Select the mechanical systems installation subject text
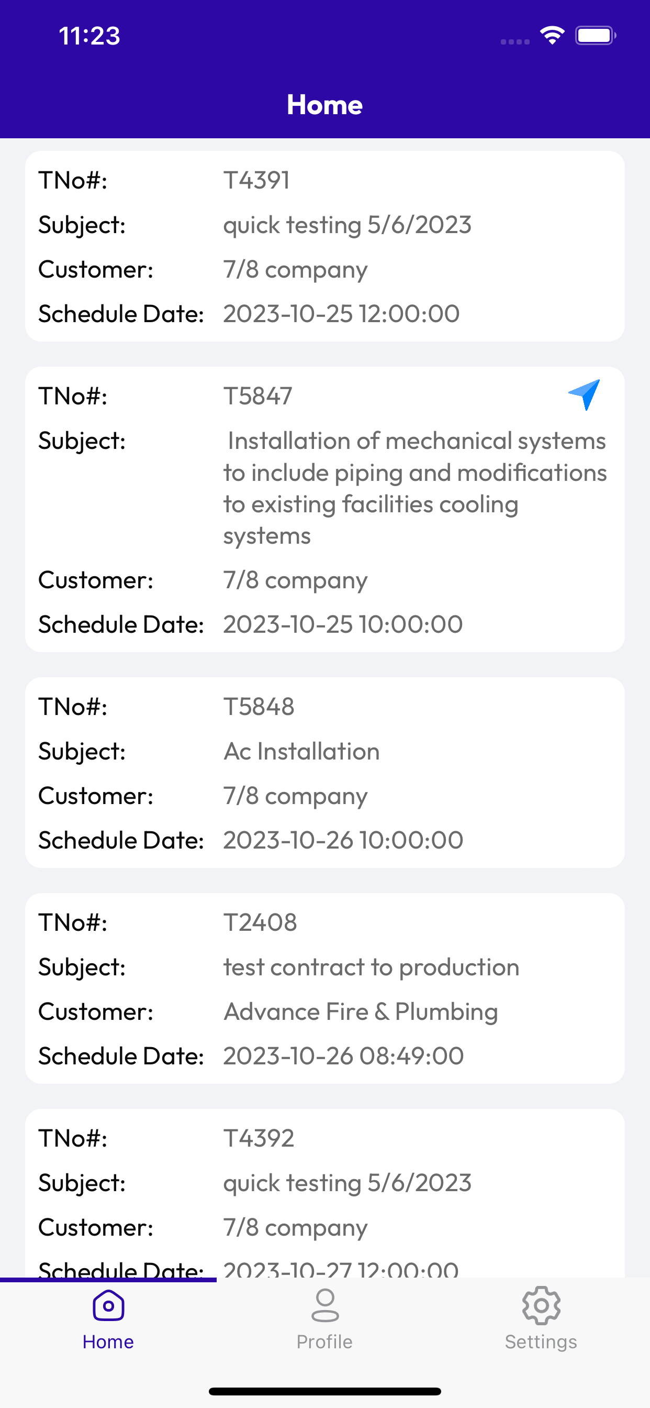 click(415, 488)
